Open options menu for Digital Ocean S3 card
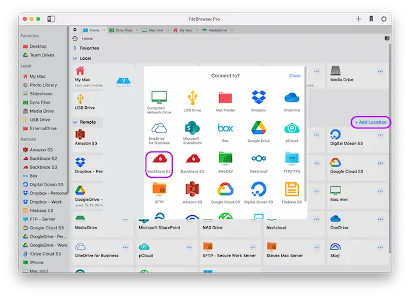The image size is (410, 297). click(x=380, y=135)
